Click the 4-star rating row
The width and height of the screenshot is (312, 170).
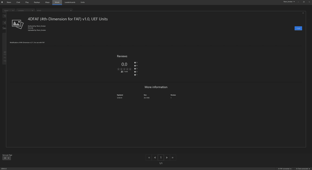(136, 66)
